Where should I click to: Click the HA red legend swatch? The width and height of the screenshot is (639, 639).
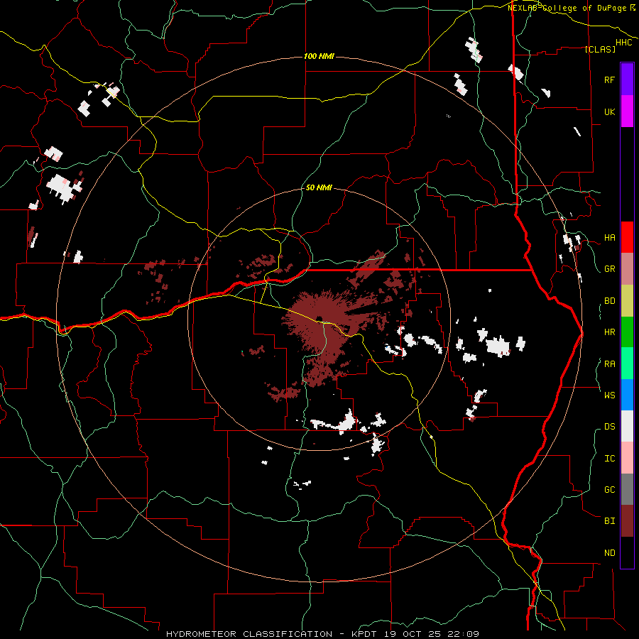[x=627, y=237]
